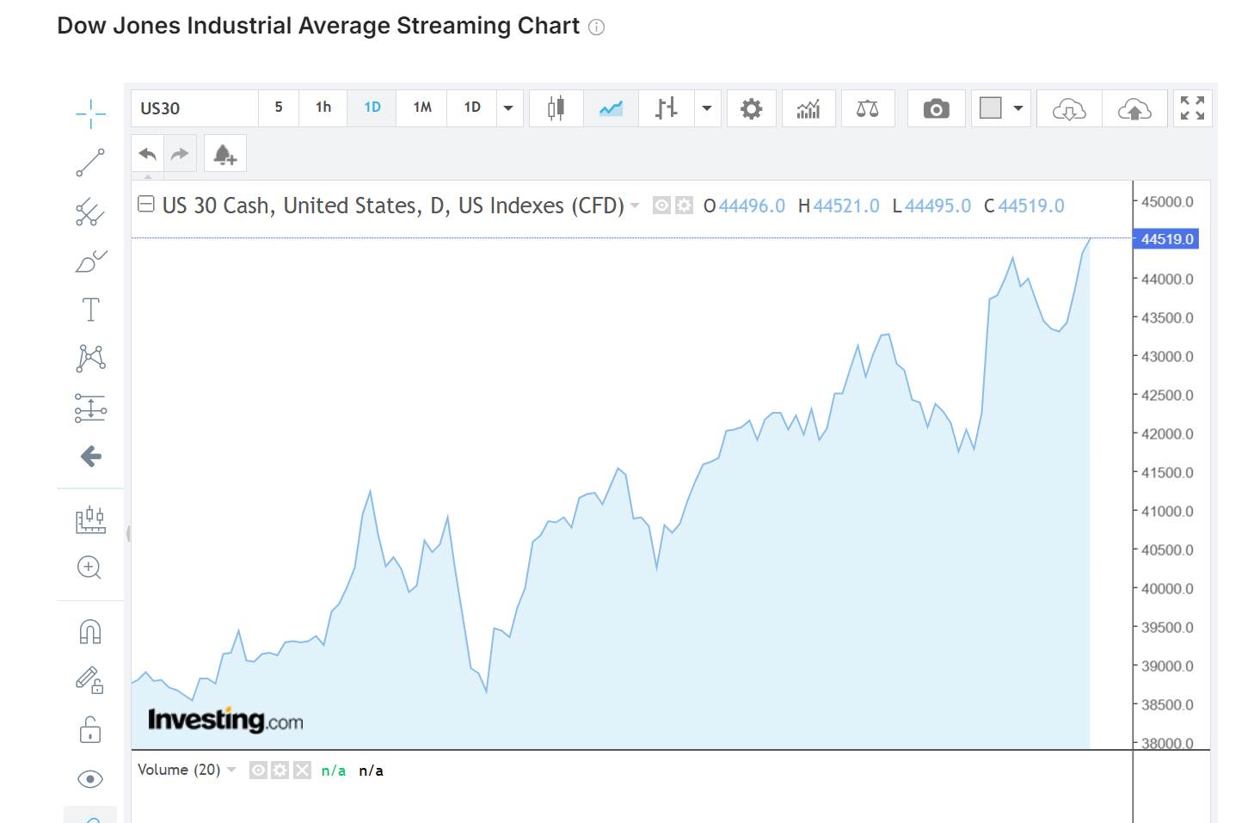The height and width of the screenshot is (823, 1254).
Task: Set the interval to 5 minutes
Action: (x=279, y=107)
